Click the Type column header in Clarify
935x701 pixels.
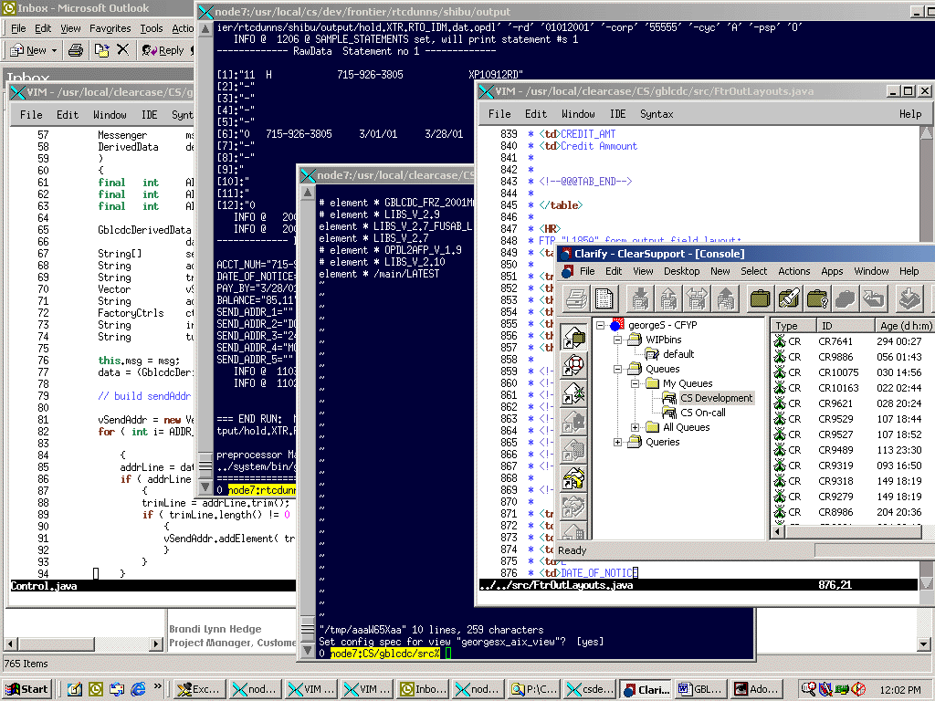[x=793, y=326]
